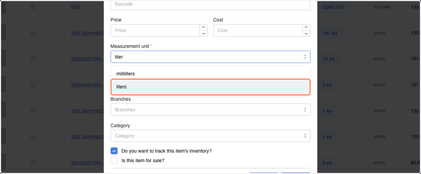Click into the Cost input field
Screen dimensions: 421x174
click(x=258, y=30)
